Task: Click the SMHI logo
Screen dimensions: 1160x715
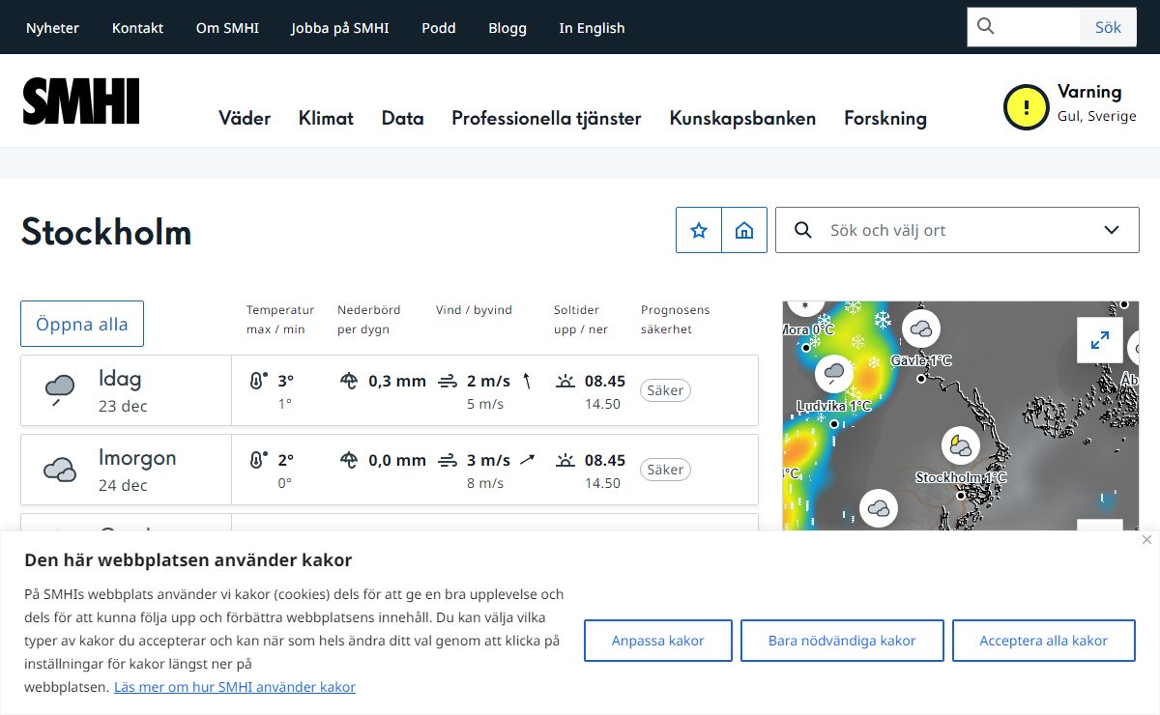Action: click(81, 101)
